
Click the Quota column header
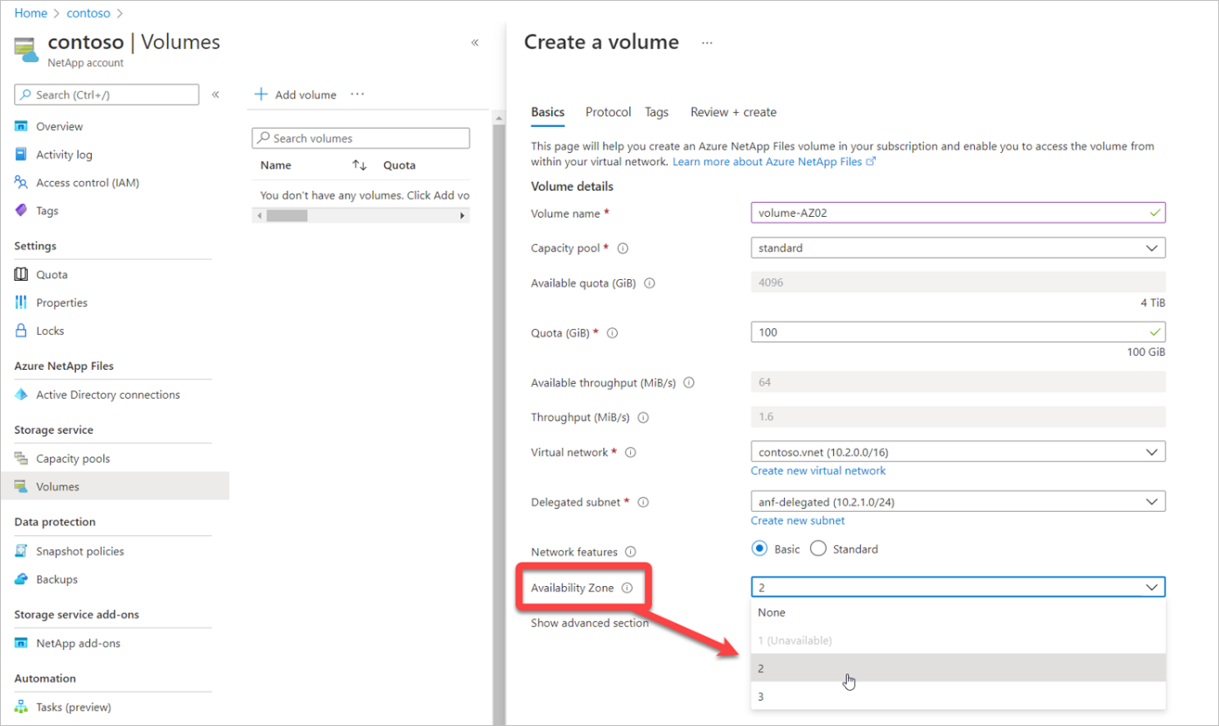click(399, 165)
